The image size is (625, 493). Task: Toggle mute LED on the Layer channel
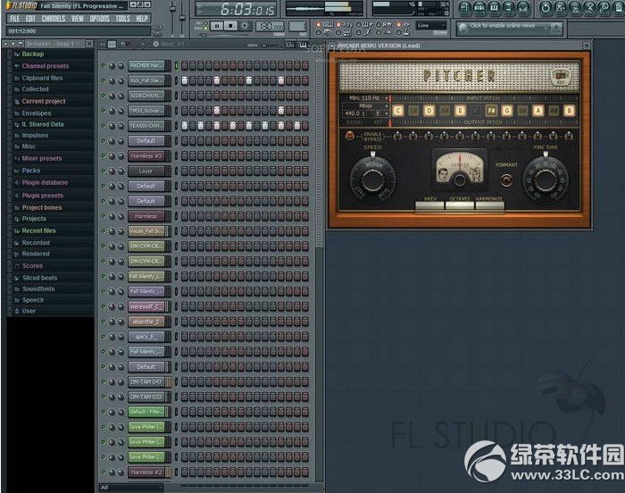104,171
